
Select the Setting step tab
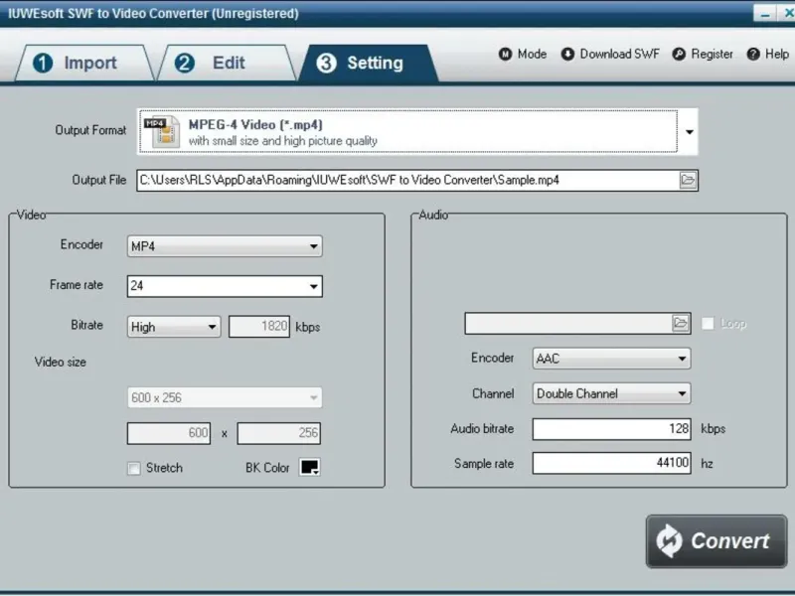[x=368, y=63]
